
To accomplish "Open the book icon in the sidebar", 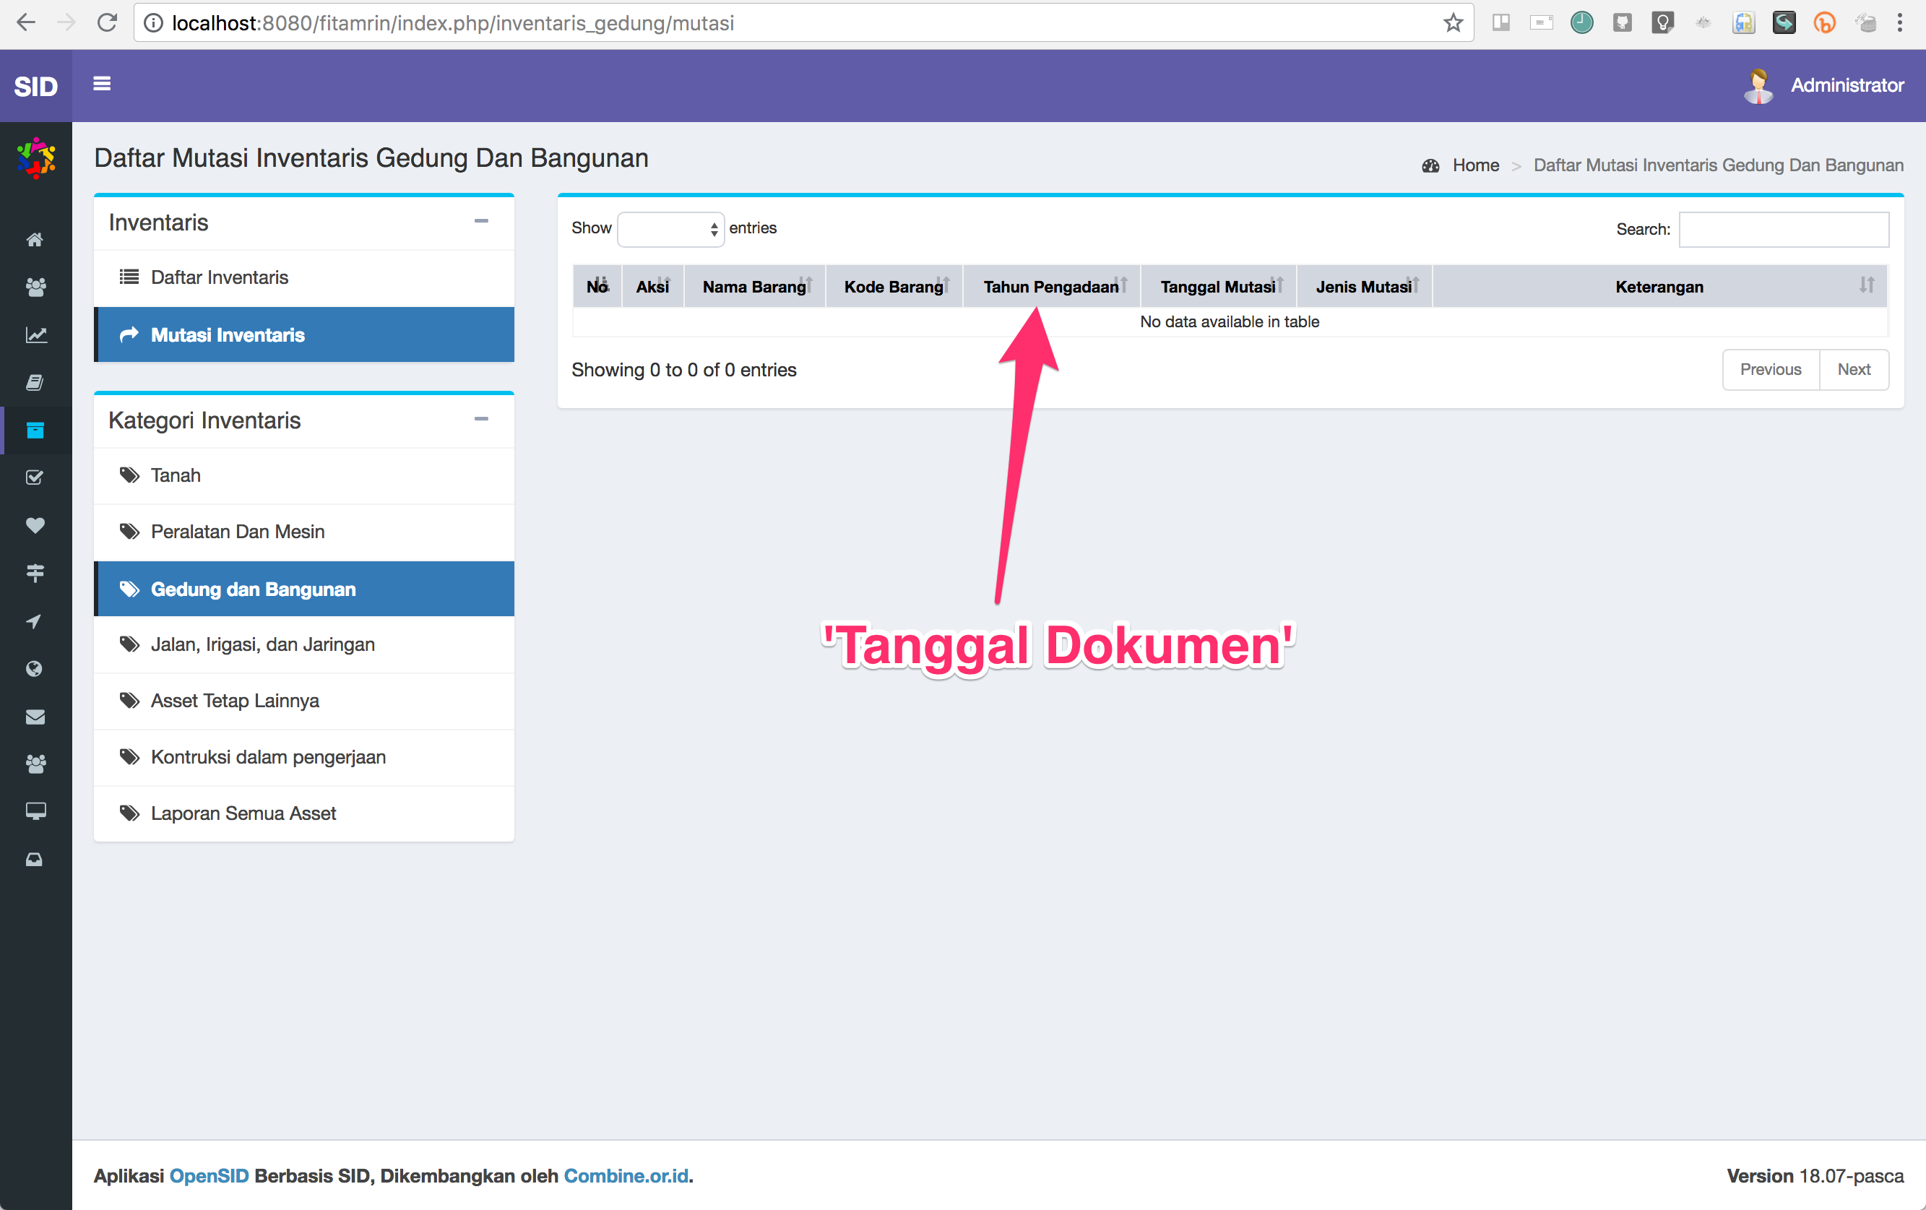I will (x=35, y=382).
